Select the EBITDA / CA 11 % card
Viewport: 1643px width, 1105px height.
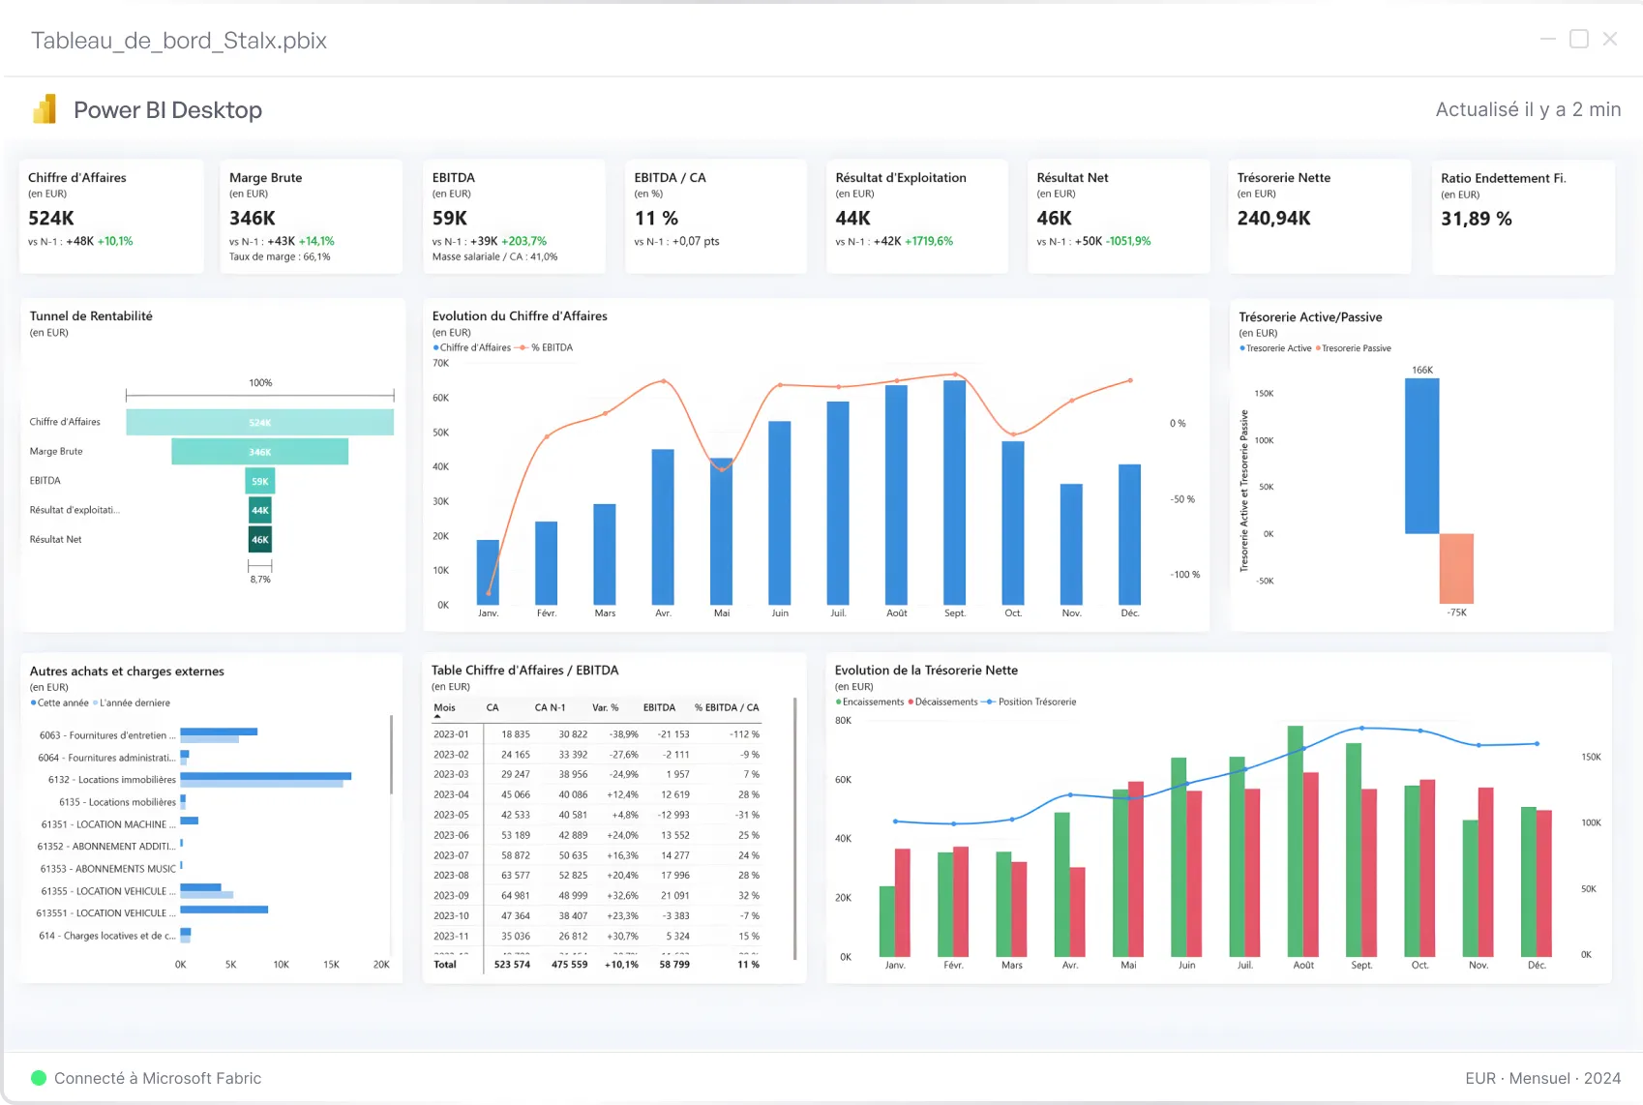pyautogui.click(x=716, y=217)
